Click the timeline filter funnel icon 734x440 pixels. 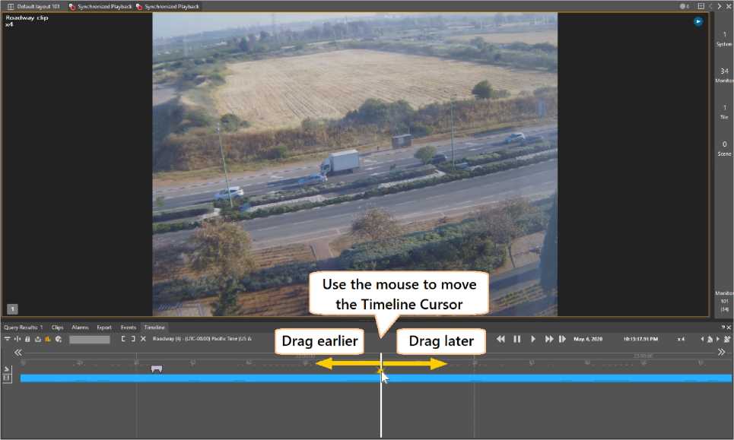pyautogui.click(x=8, y=339)
